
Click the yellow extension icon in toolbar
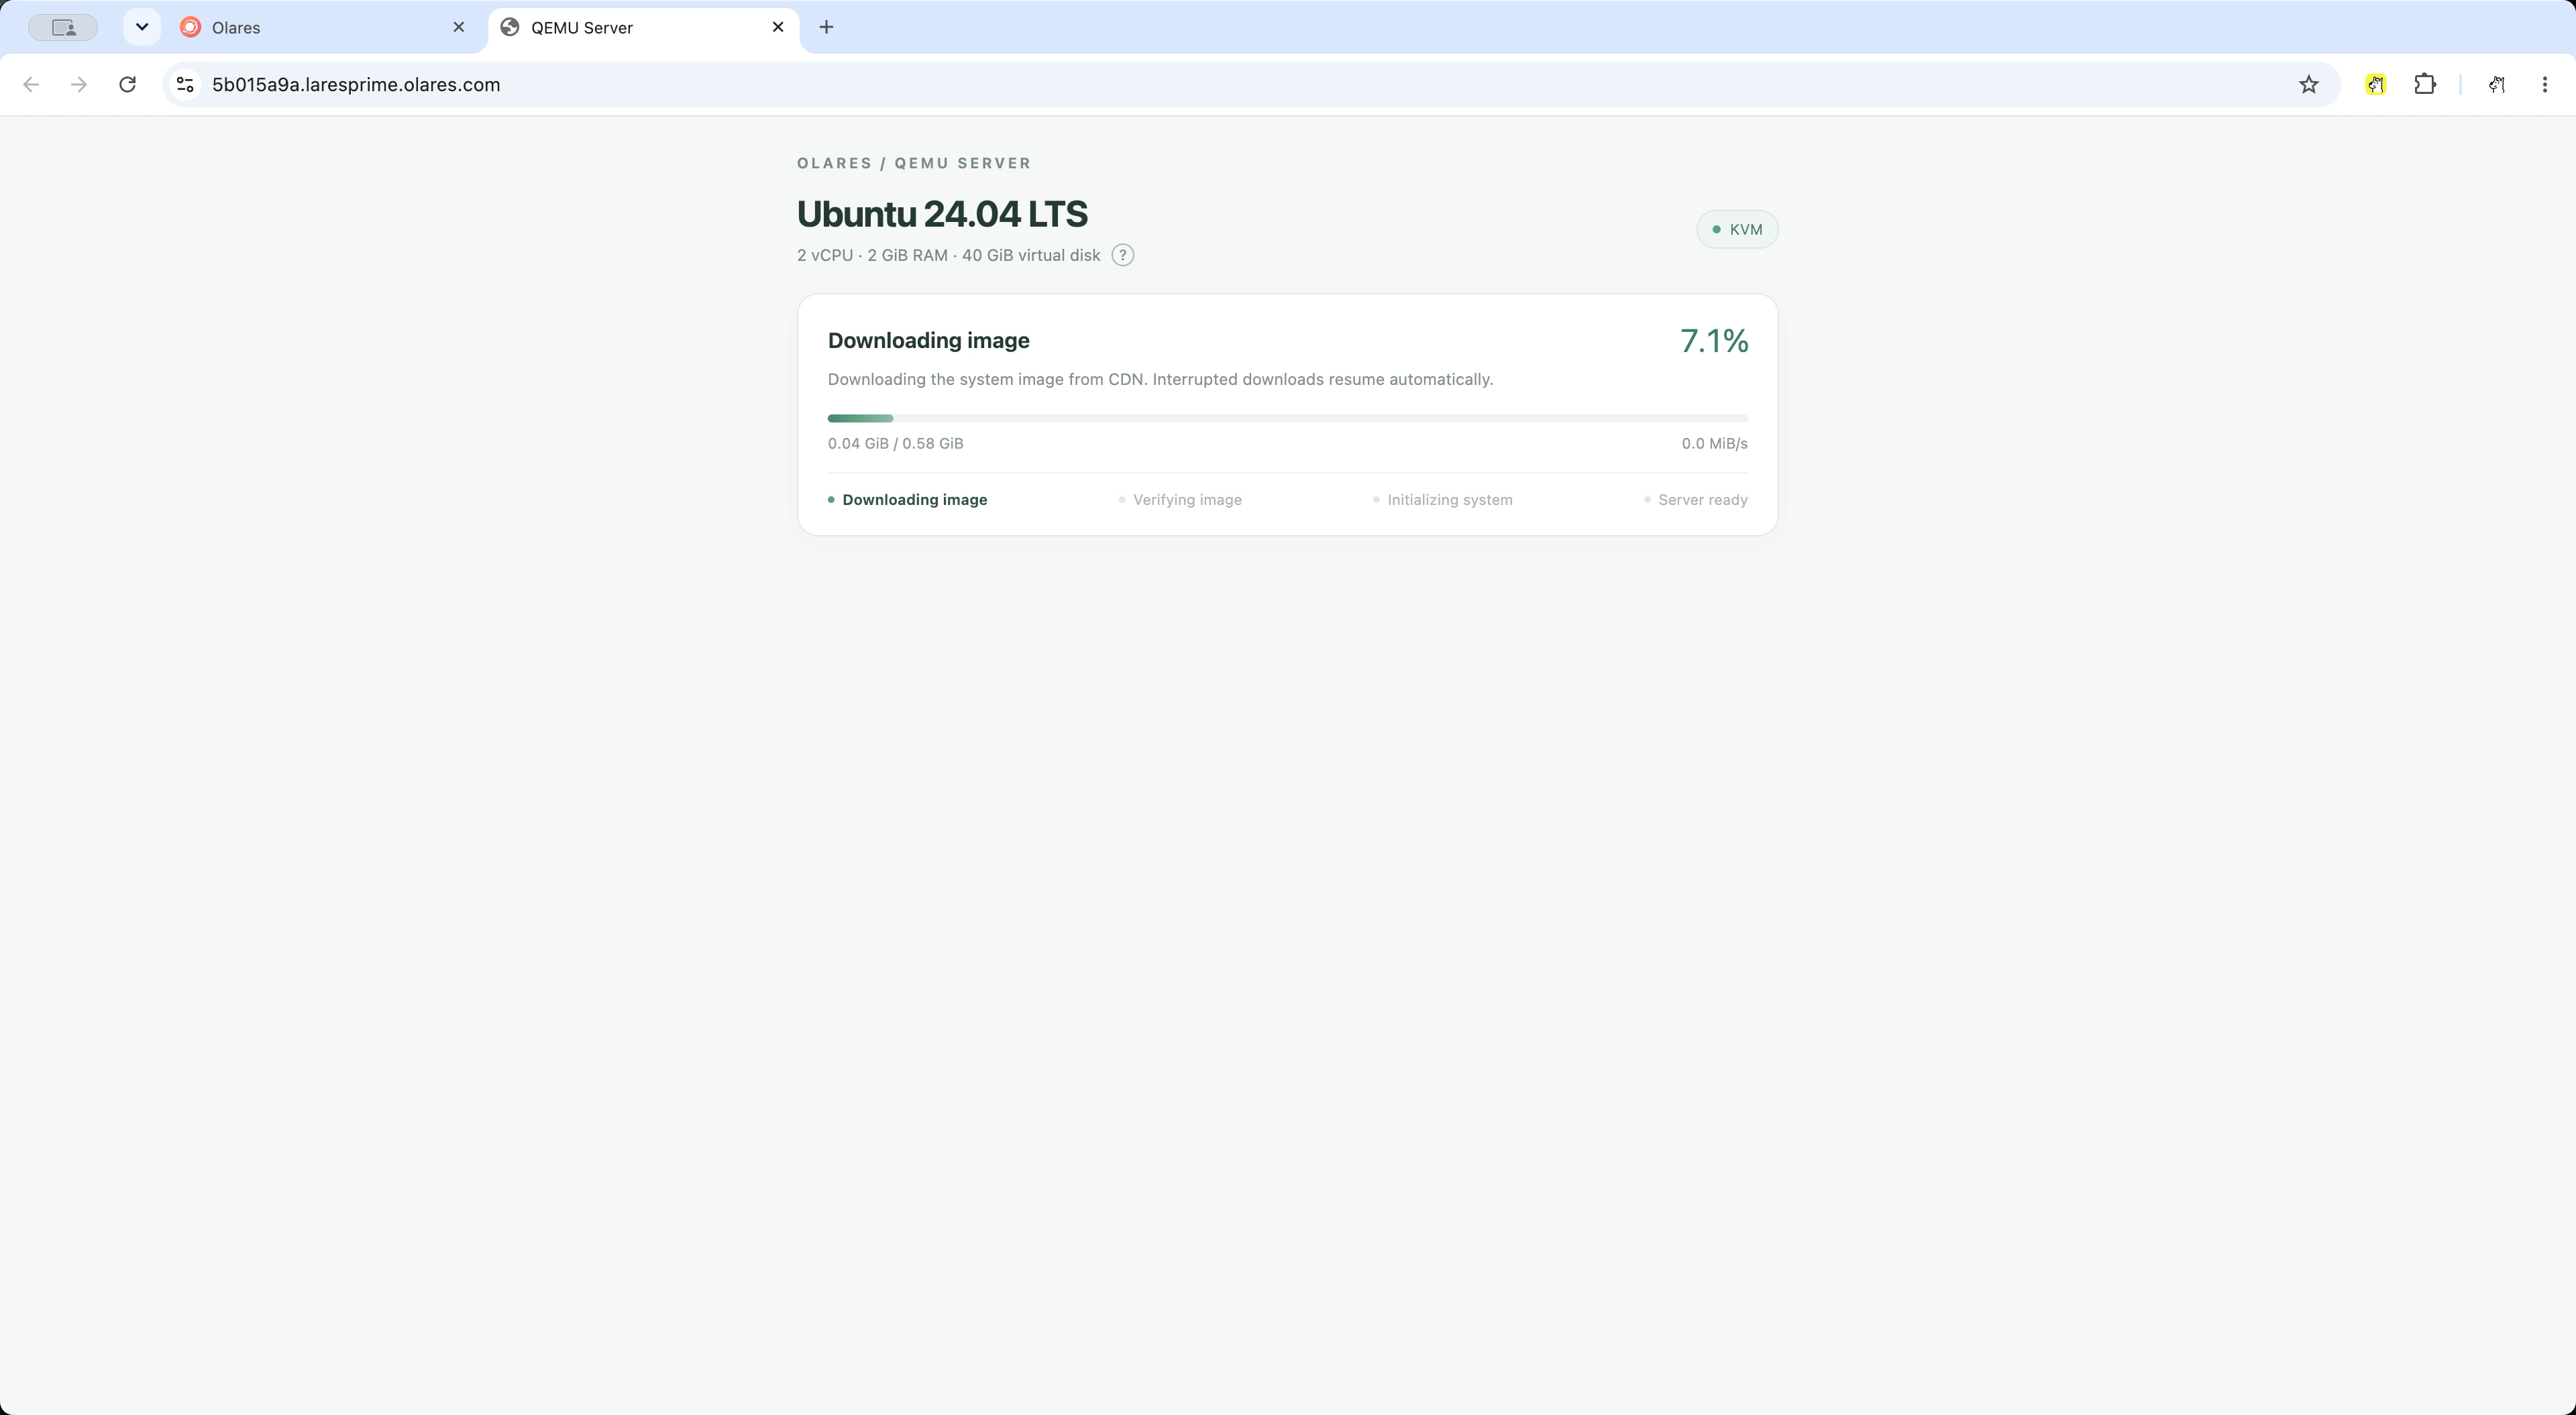tap(2376, 85)
